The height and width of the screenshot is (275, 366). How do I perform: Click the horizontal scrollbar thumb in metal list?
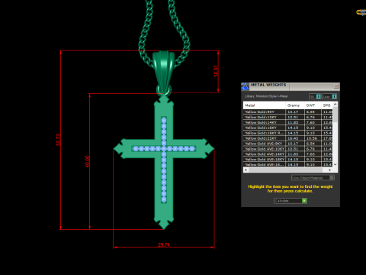tap(285, 170)
